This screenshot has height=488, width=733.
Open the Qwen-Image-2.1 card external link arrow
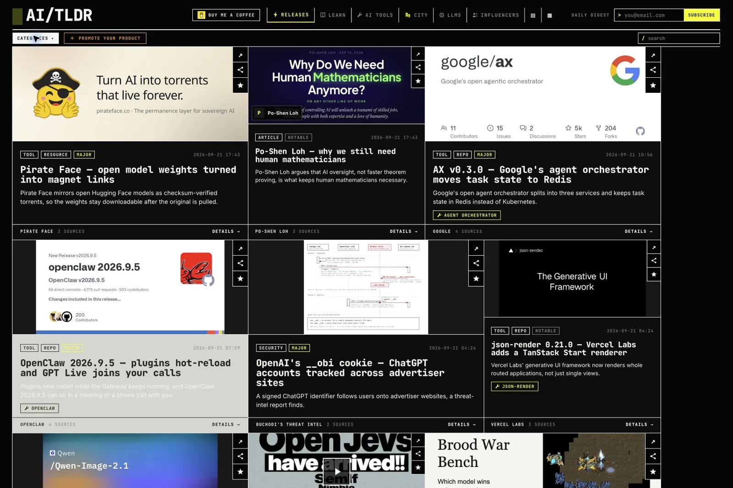point(241,441)
